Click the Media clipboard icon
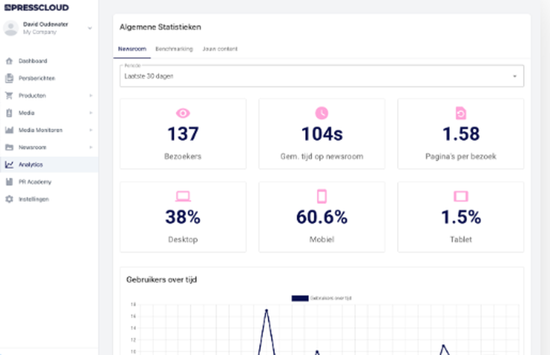The height and width of the screenshot is (355, 550). coord(9,113)
